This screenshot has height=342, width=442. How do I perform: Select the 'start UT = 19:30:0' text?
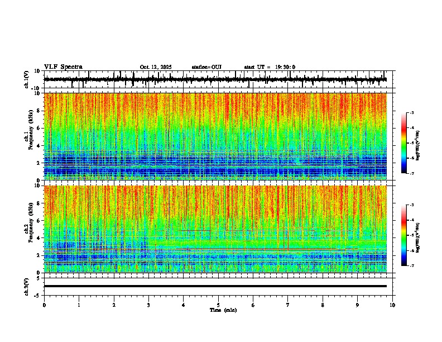pyautogui.click(x=270, y=67)
